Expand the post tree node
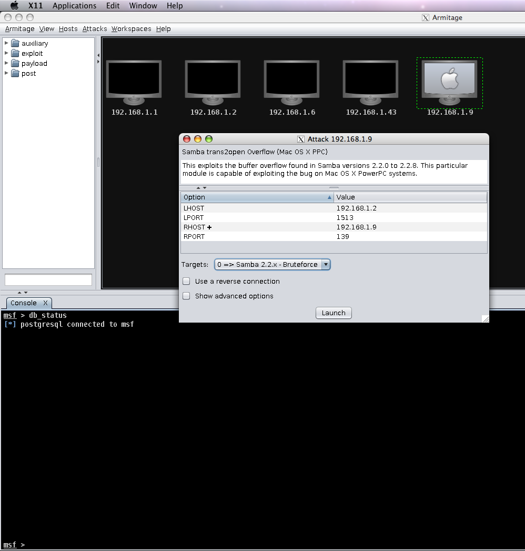The width and height of the screenshot is (525, 551). pos(6,74)
